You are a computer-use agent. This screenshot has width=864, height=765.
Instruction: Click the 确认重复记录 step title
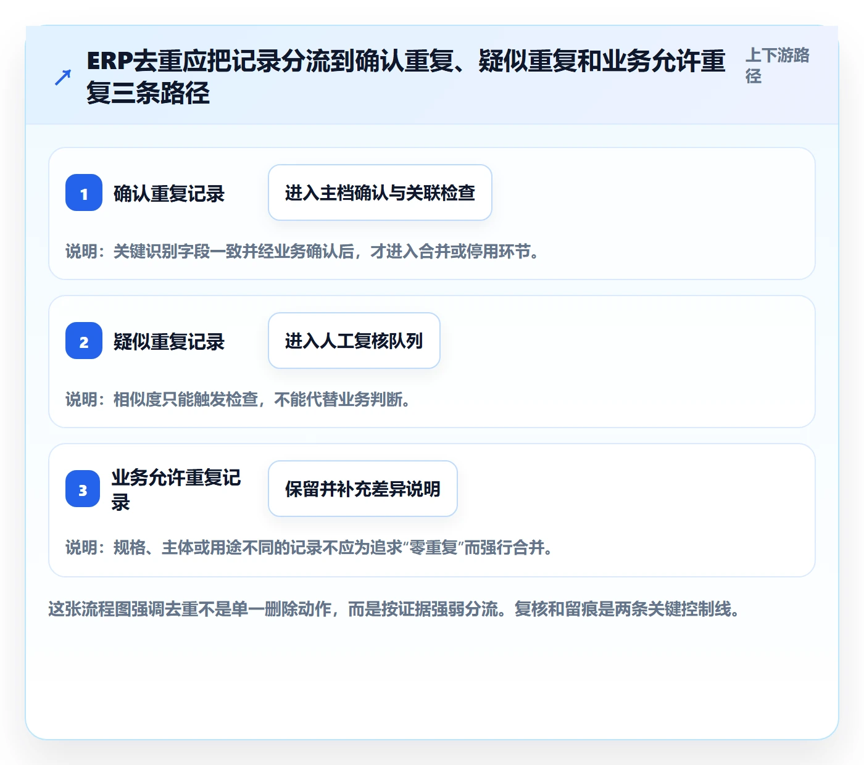169,194
